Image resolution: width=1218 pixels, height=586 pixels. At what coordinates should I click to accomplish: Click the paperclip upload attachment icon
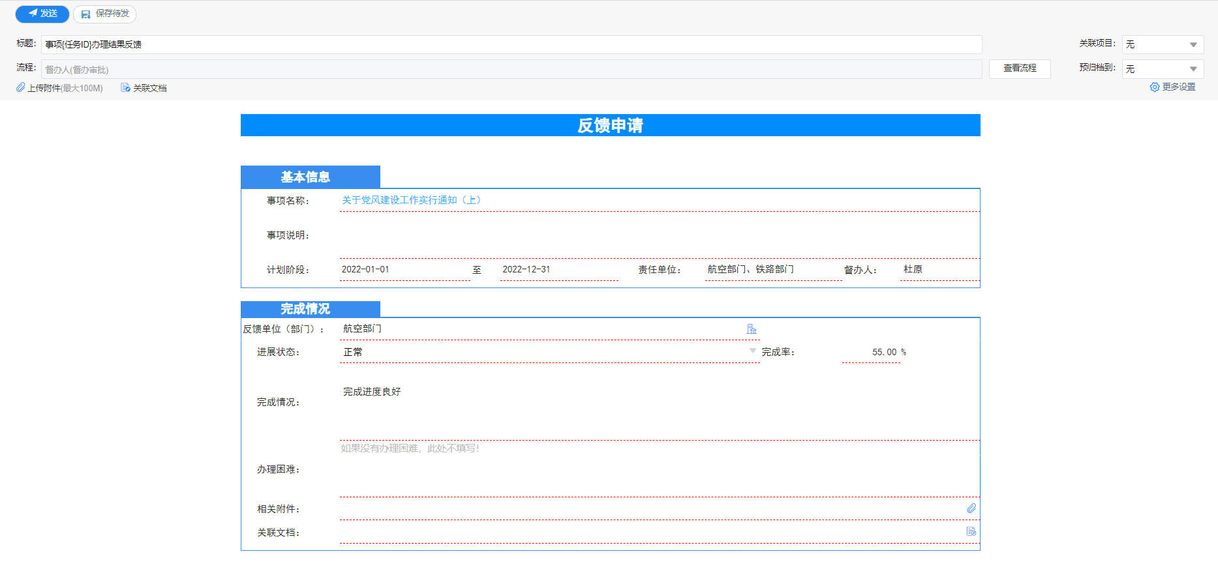pyautogui.click(x=21, y=87)
